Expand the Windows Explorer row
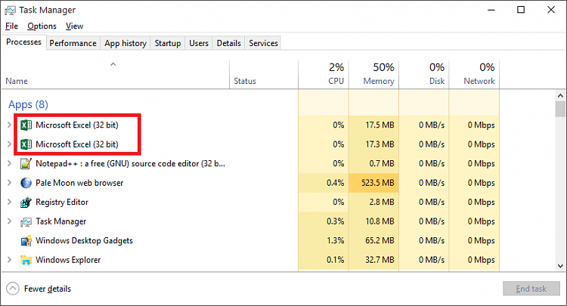The width and height of the screenshot is (567, 306). tap(9, 260)
